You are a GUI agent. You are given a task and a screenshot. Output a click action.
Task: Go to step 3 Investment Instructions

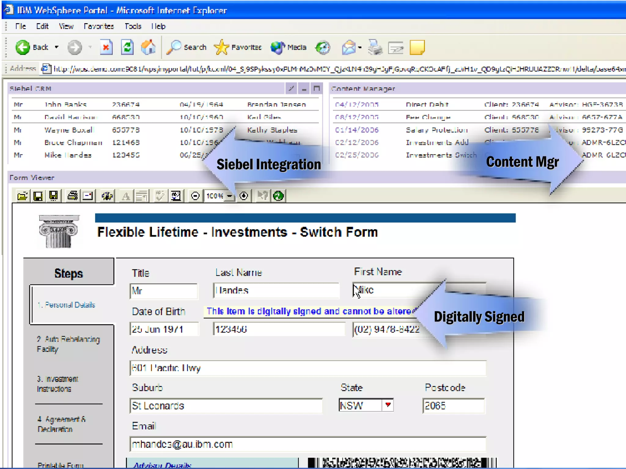57,384
